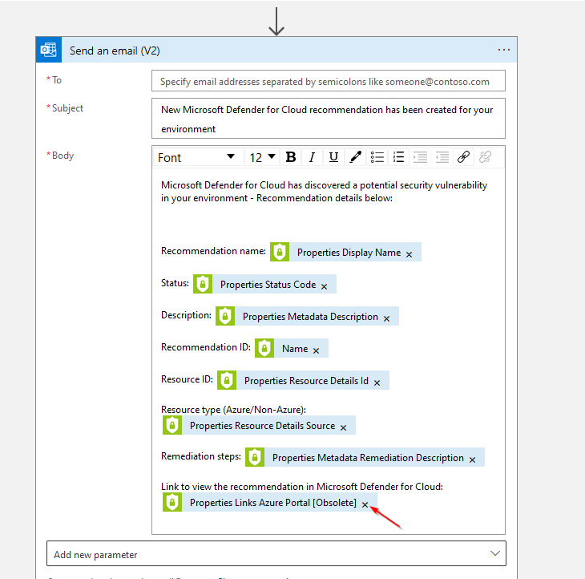
Task: Insert a hyperlink with the link icon
Action: tap(463, 157)
